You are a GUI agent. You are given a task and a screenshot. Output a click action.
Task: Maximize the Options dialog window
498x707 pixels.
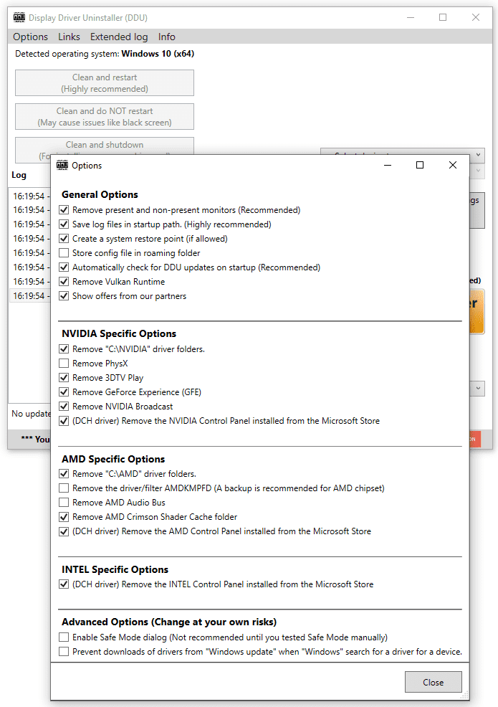tap(420, 165)
